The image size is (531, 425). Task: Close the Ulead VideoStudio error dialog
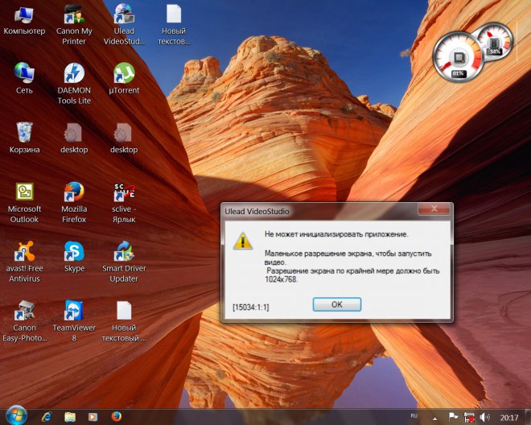coord(434,210)
